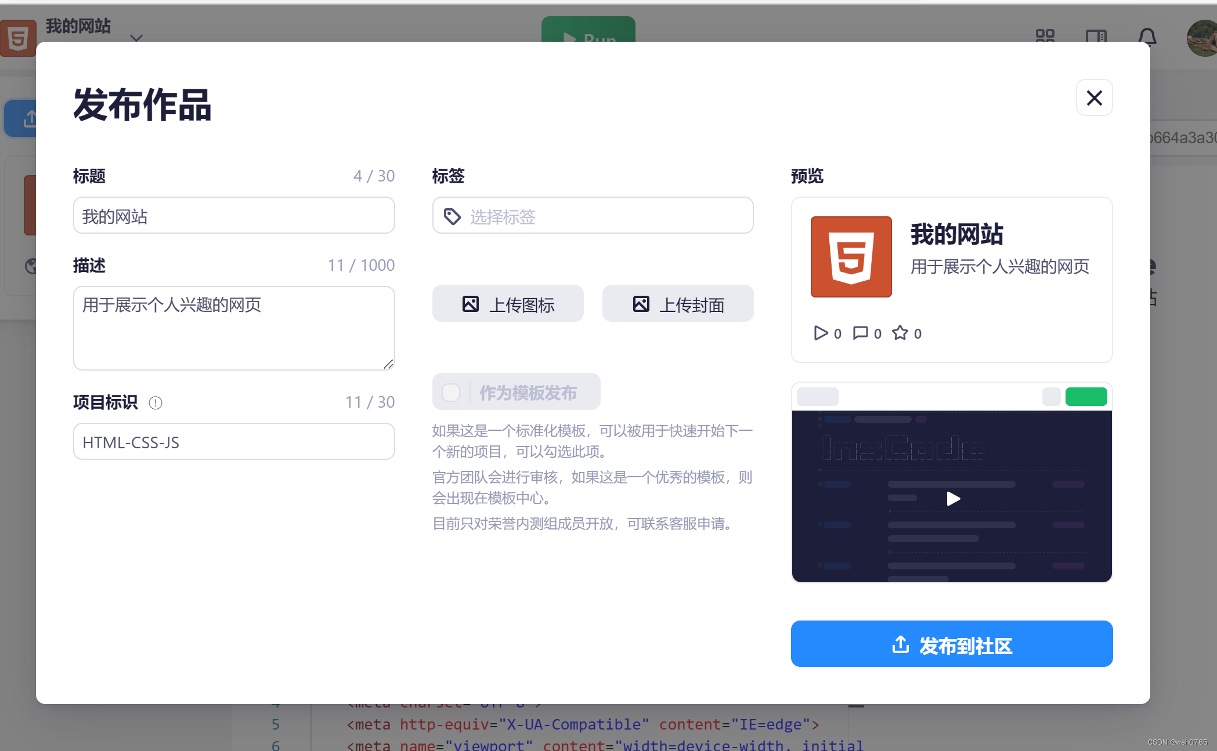Click the run count triangle icon

point(821,333)
